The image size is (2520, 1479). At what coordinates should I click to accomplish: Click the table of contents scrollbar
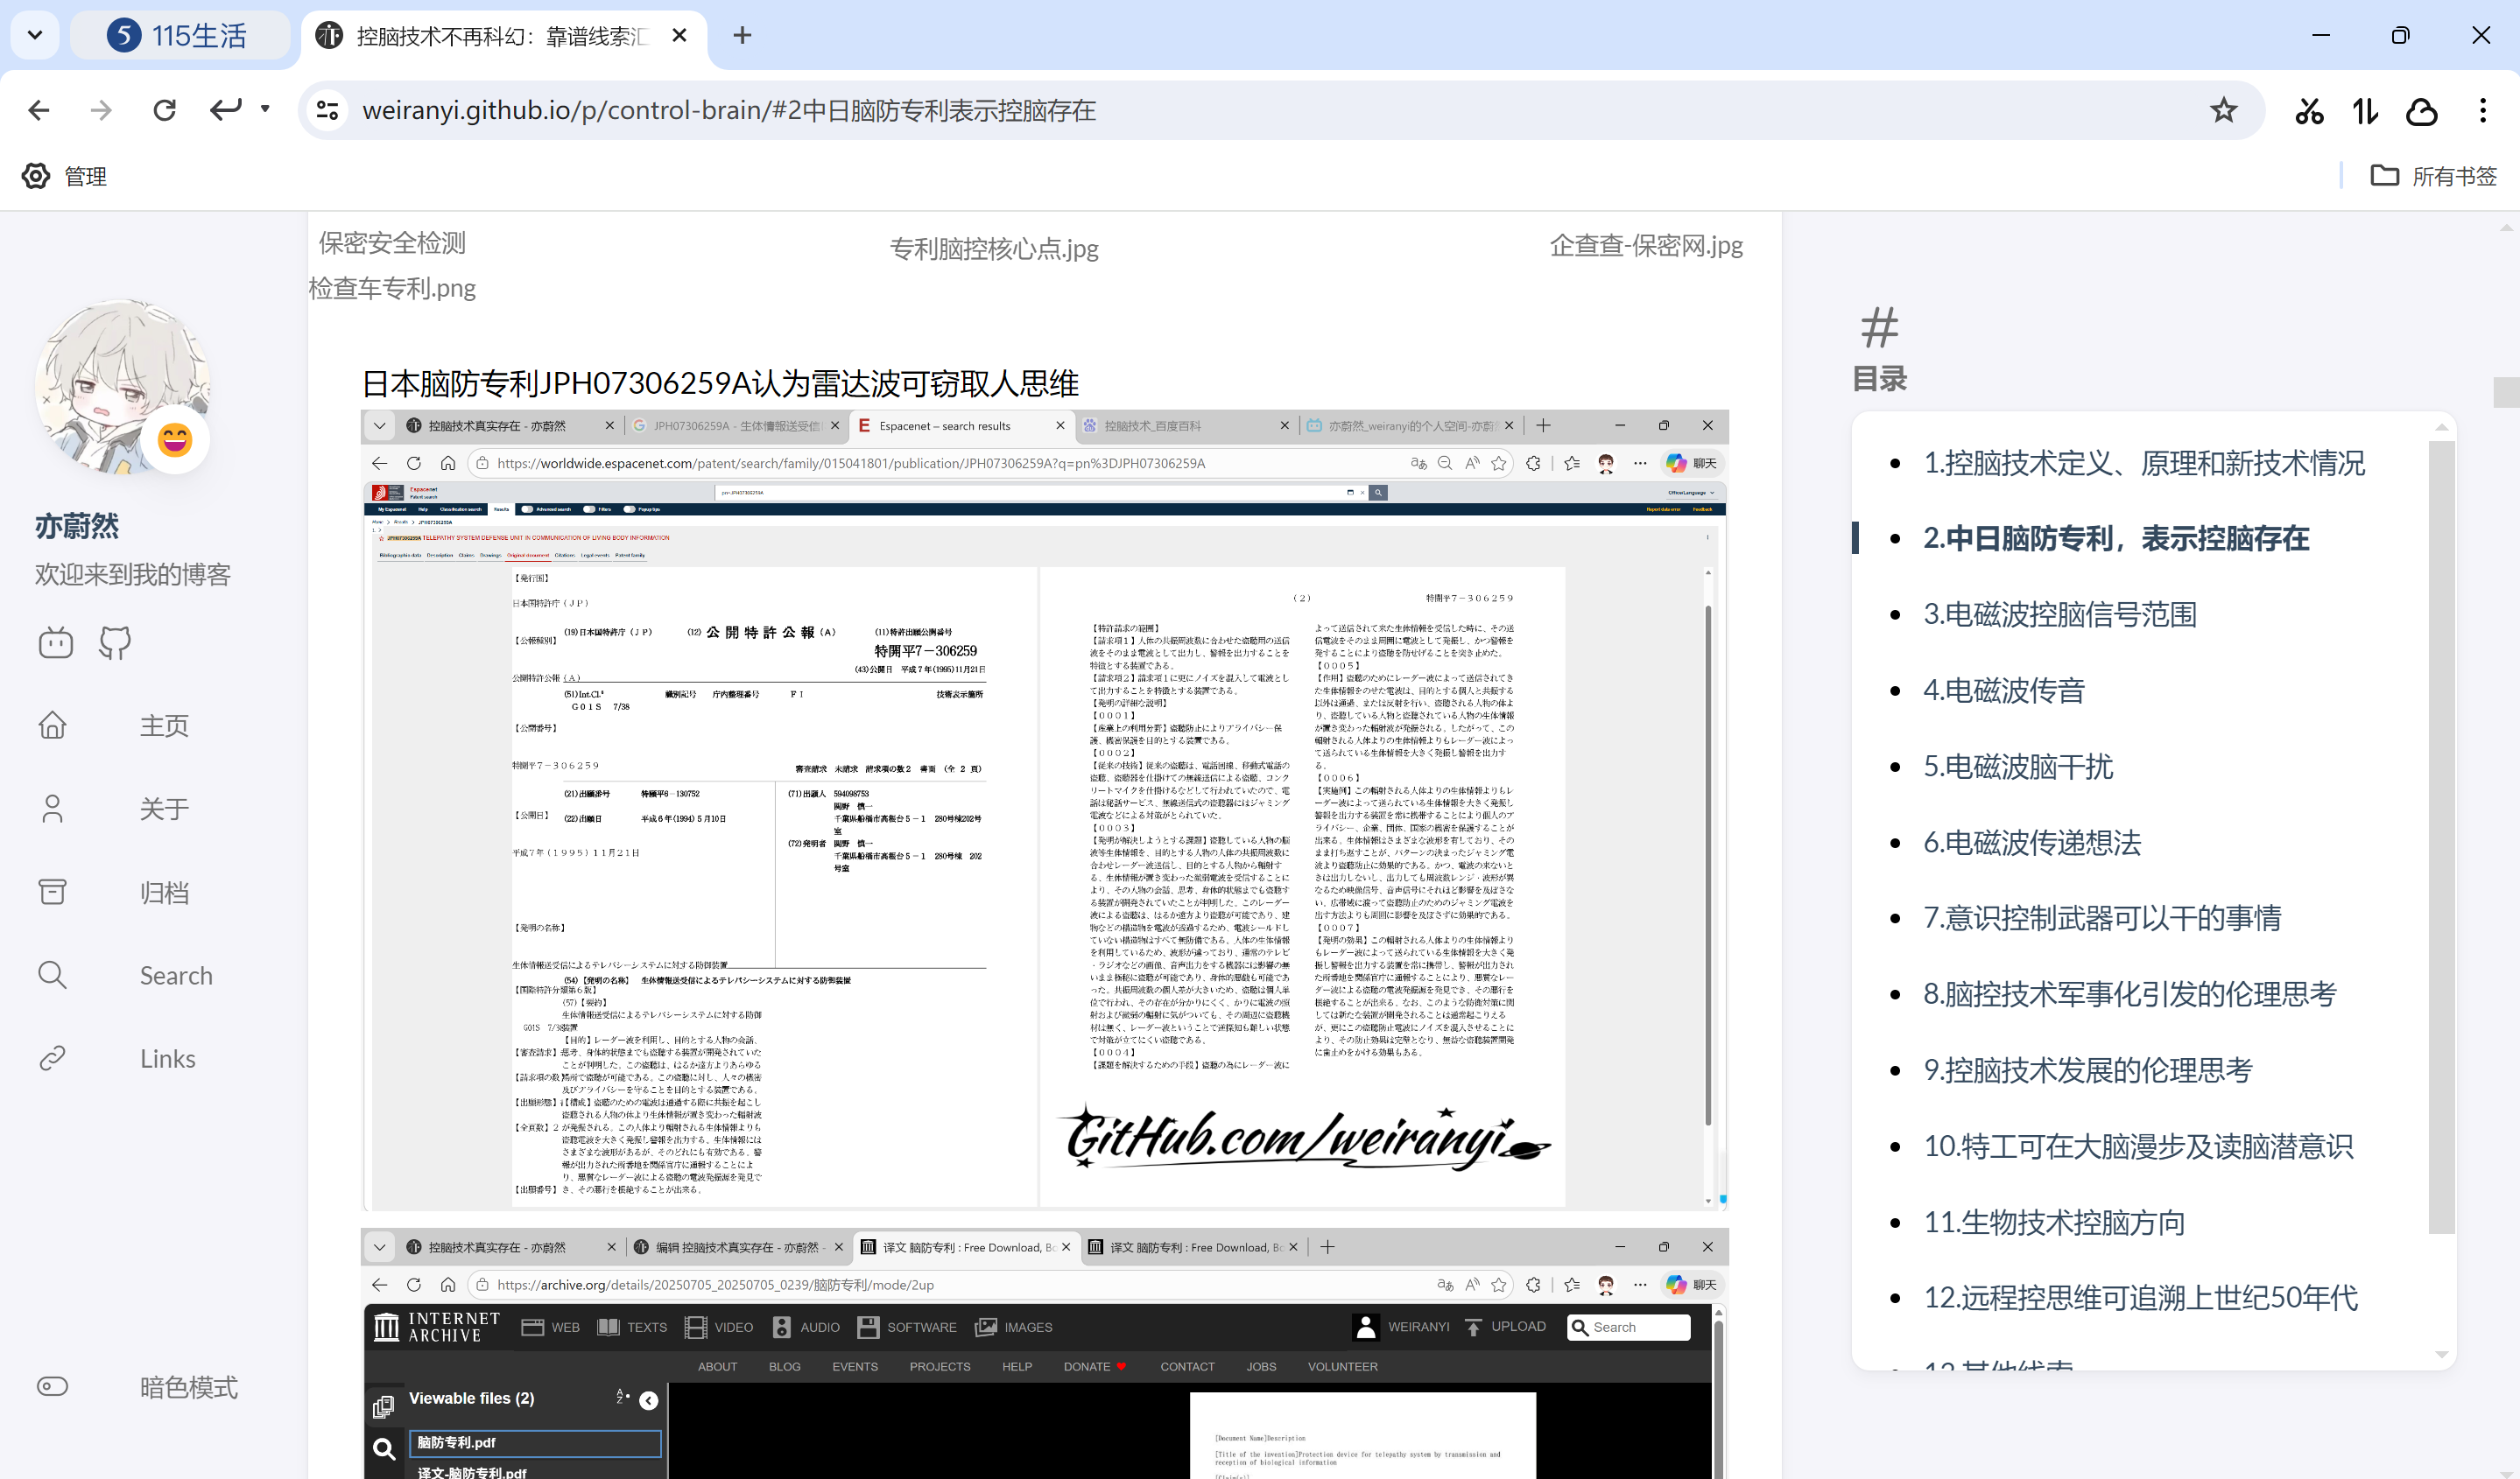point(2441,836)
